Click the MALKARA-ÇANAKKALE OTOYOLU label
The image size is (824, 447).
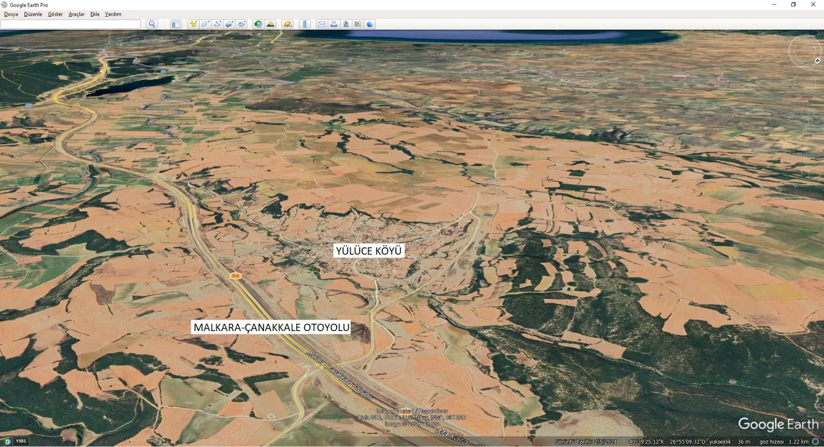click(272, 327)
